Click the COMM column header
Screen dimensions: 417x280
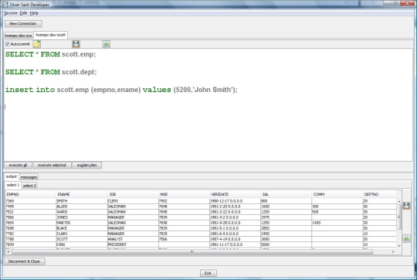pos(337,194)
